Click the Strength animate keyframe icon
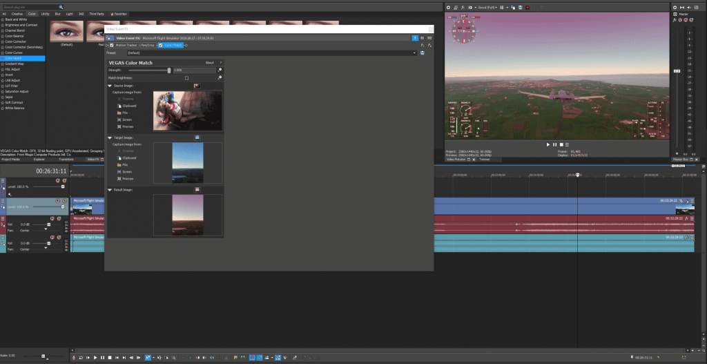Image resolution: width=707 pixels, height=364 pixels. [220, 70]
